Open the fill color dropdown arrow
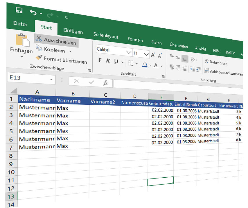The width and height of the screenshot is (248, 208). pyautogui.click(x=150, y=65)
